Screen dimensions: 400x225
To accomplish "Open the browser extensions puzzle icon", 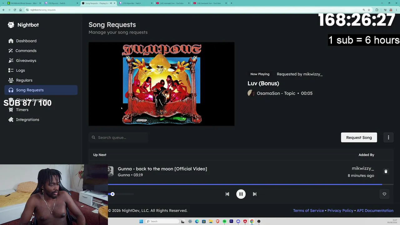I will (377, 10).
